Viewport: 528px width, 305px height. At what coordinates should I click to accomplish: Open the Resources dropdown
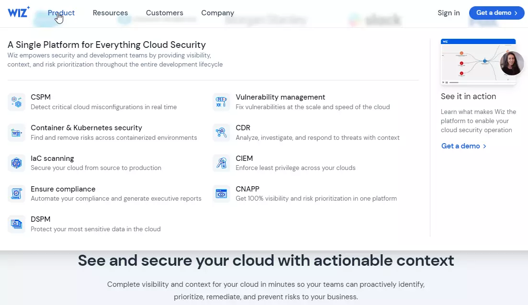110,13
